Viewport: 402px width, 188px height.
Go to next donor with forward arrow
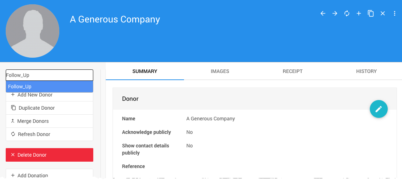pos(335,14)
